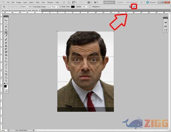Click the foreground color swatch
Image resolution: width=171 pixels, height=132 pixels.
[5, 86]
